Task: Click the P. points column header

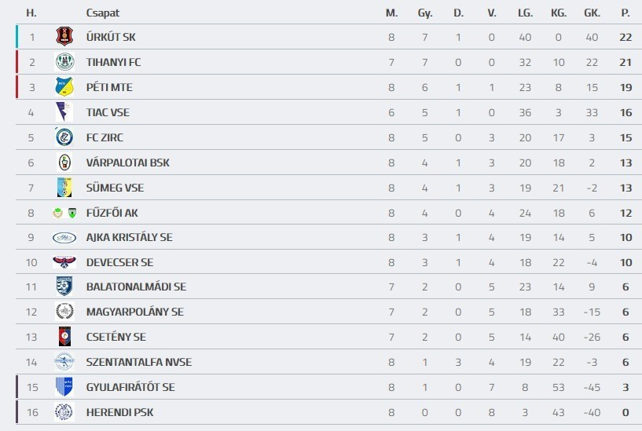Action: click(625, 13)
